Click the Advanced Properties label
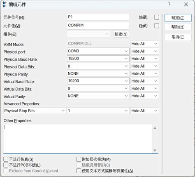Image resolution: width=195 pixels, height=177 pixels. [x=21, y=104]
